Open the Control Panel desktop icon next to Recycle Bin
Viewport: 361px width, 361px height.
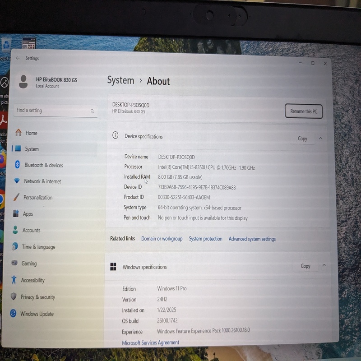coord(29,43)
